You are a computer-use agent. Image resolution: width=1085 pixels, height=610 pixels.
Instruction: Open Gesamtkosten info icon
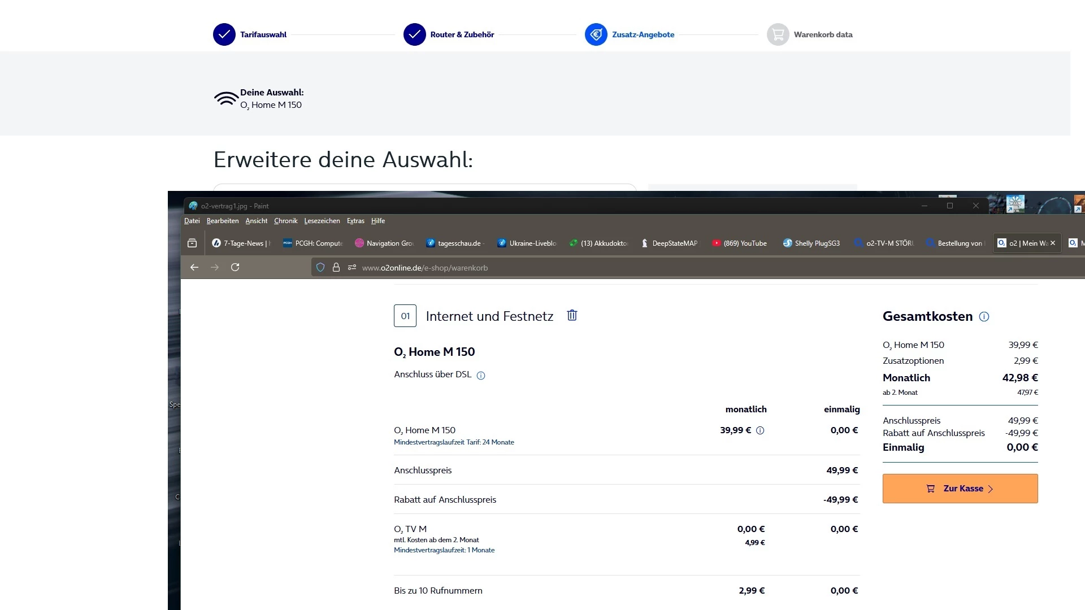pyautogui.click(x=984, y=317)
